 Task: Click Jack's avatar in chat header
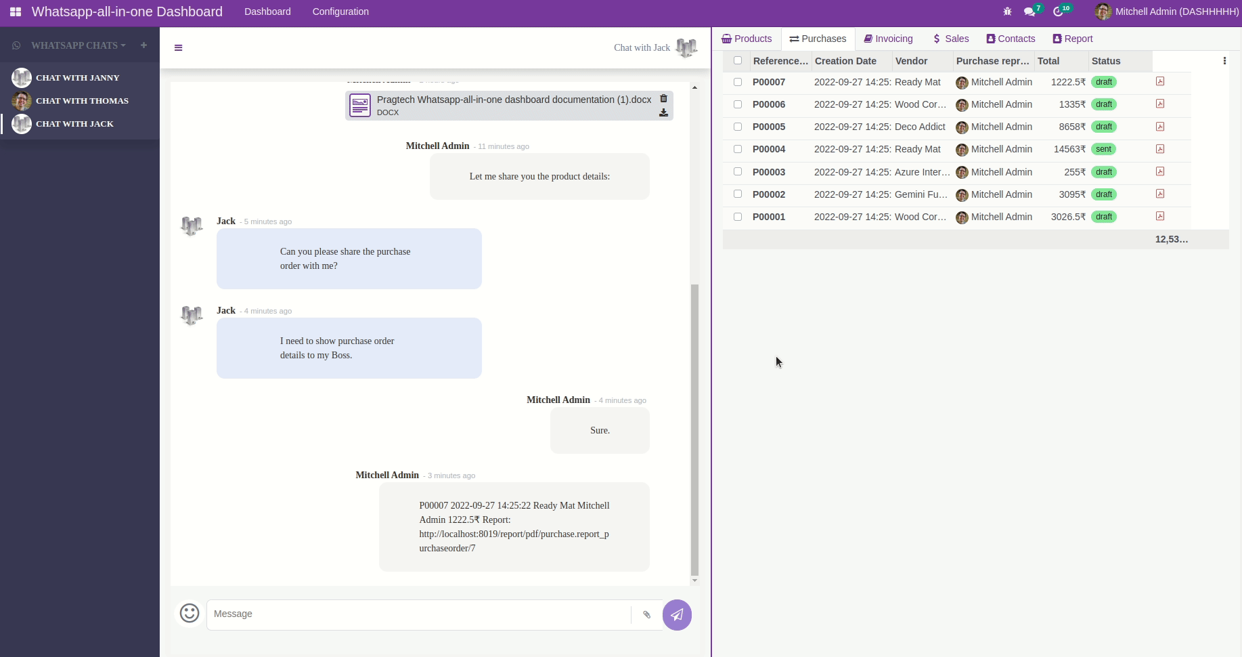686,47
